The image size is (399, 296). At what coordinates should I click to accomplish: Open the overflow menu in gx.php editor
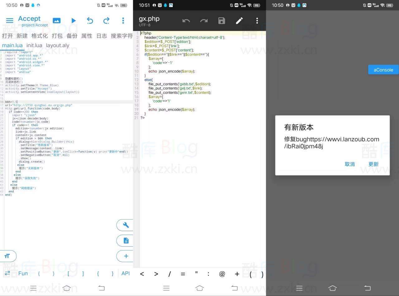pos(257,21)
